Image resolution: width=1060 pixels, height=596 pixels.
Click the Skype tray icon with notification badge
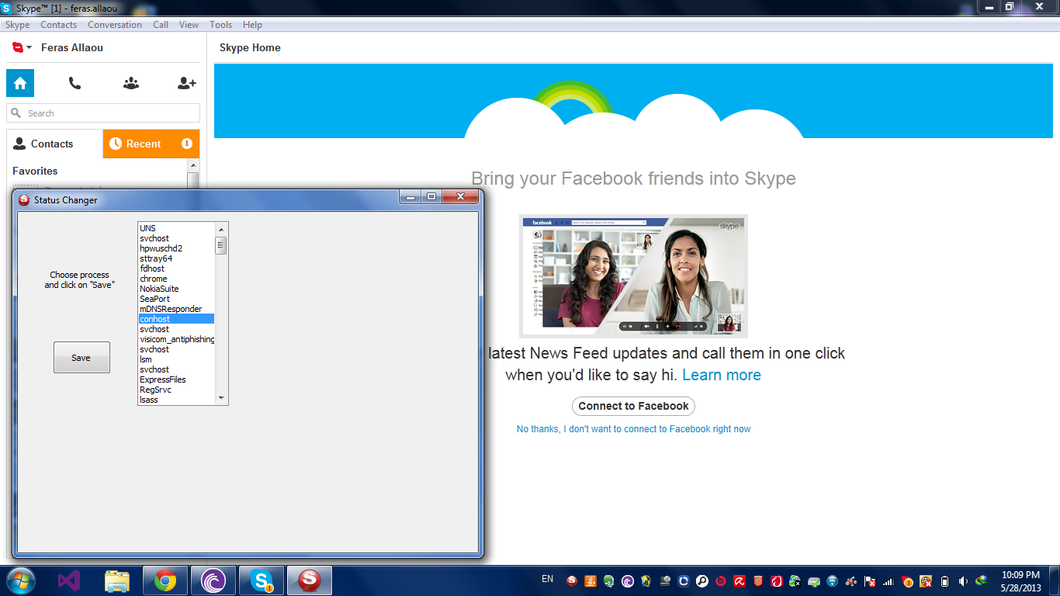(907, 581)
